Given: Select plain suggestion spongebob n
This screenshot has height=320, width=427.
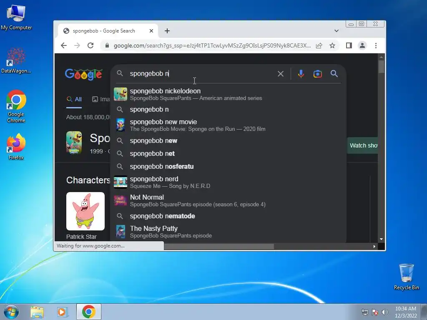Looking at the screenshot, I should click(x=228, y=110).
